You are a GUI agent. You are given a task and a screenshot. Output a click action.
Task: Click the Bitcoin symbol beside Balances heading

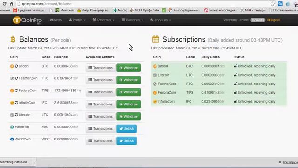coord(13,39)
